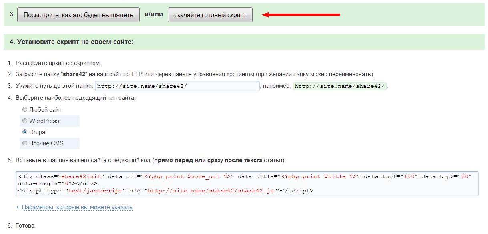
Task: Select the 'Любой сайт' radio button
Action: (x=25, y=109)
